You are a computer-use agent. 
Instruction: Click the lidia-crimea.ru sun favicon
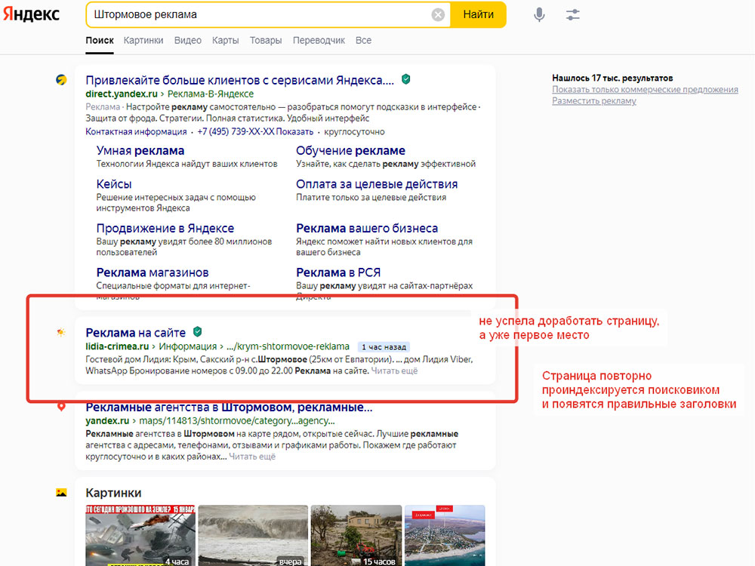[x=61, y=332]
